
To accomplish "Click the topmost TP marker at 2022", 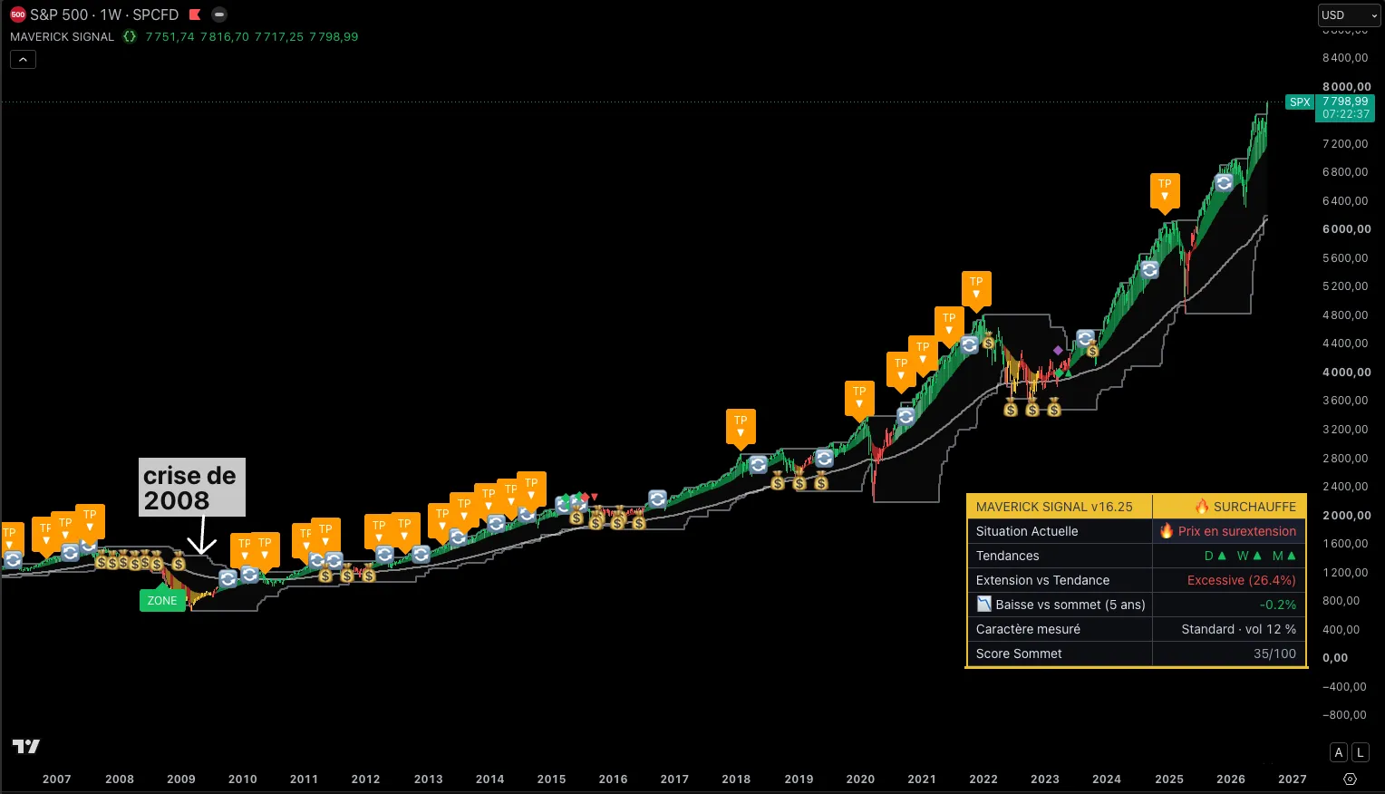I will point(976,289).
